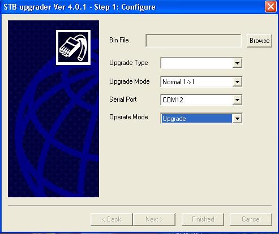Click the Finished button
The height and width of the screenshot is (234, 279).
203,219
